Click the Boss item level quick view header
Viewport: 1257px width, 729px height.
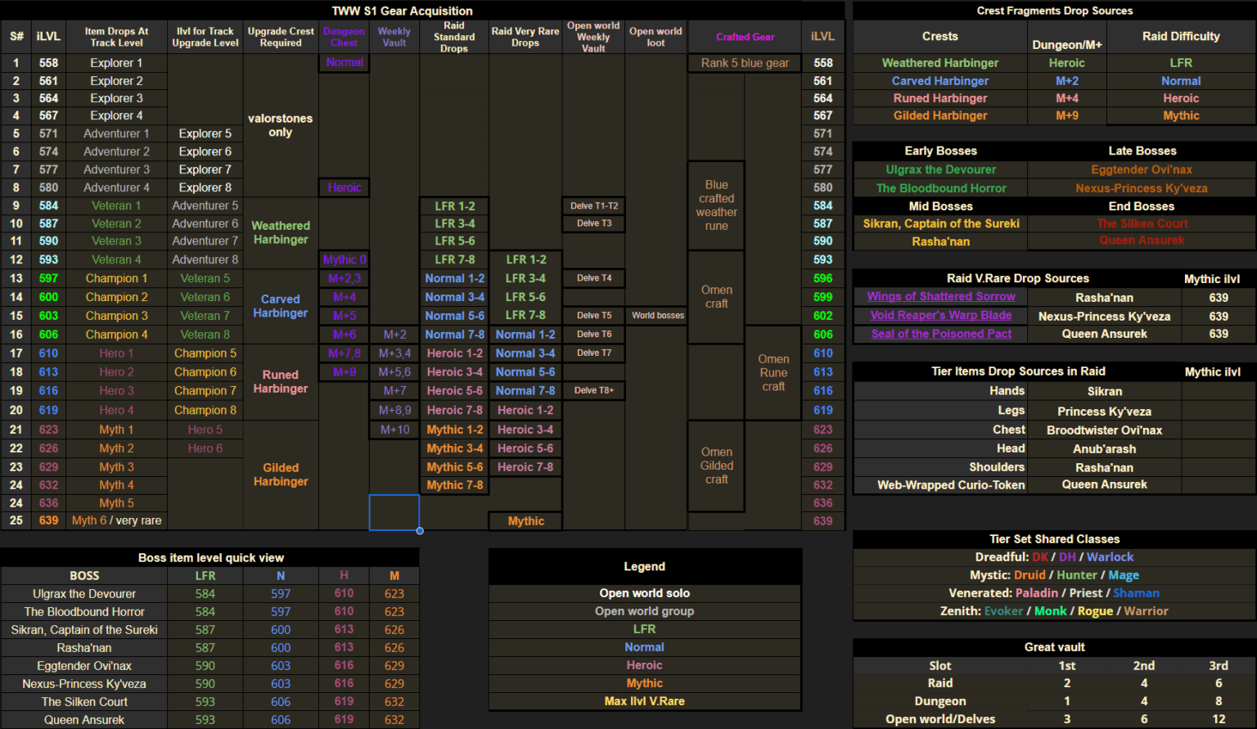tap(210, 558)
